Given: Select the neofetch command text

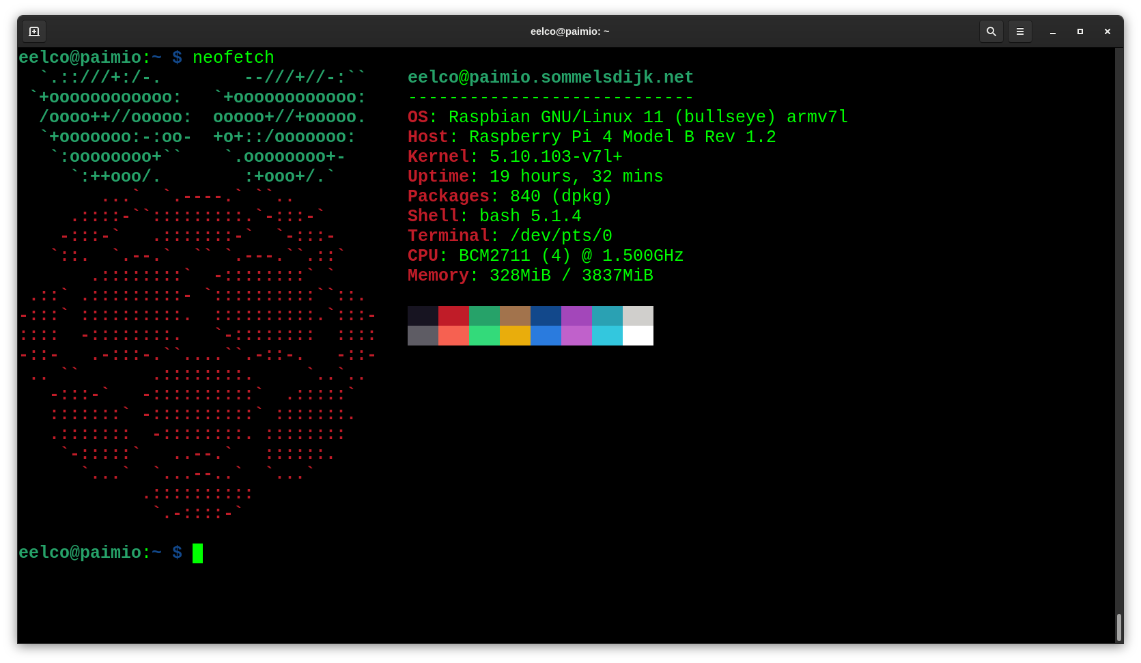Looking at the screenshot, I should tap(233, 57).
